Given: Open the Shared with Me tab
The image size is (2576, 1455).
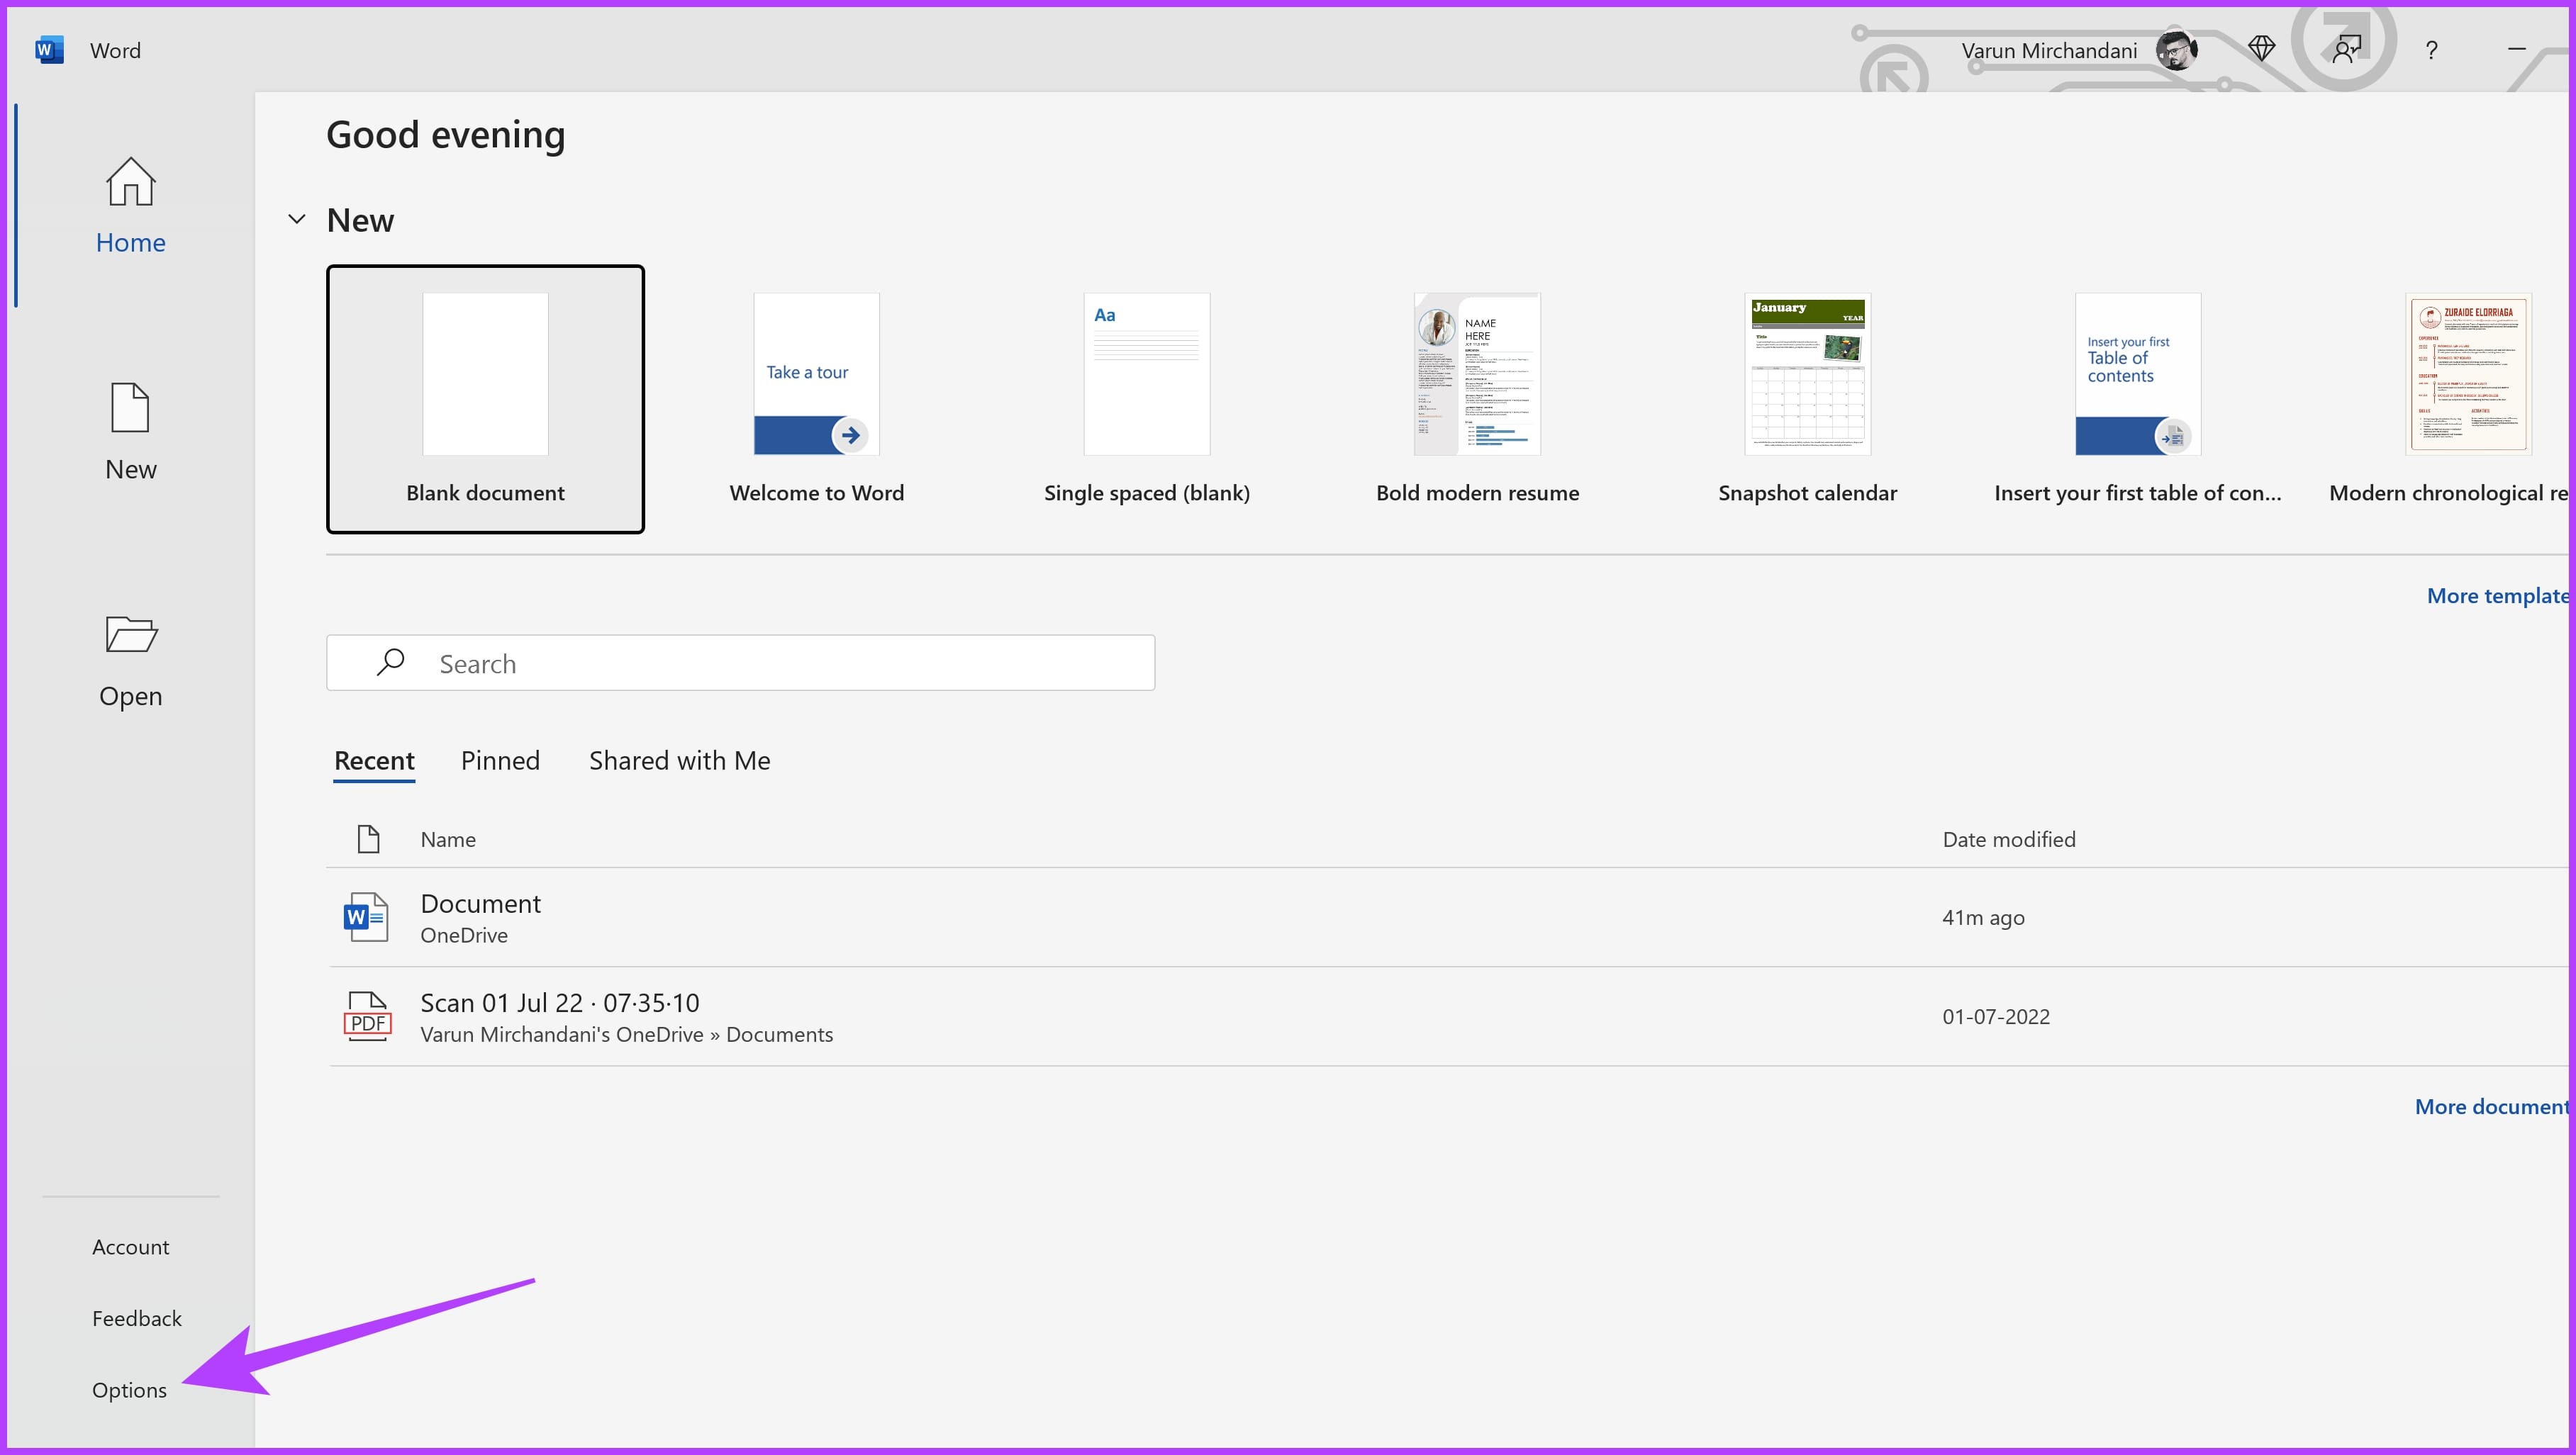Looking at the screenshot, I should pyautogui.click(x=679, y=760).
